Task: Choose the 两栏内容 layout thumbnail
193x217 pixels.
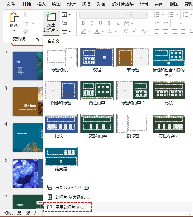Action: [x=97, y=90]
